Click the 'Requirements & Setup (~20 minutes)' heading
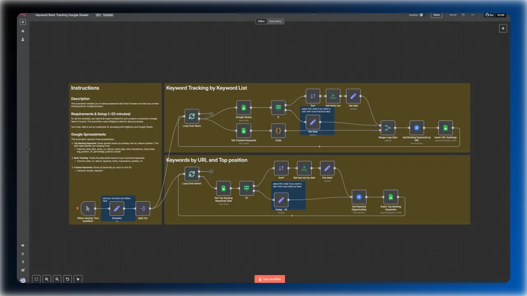The image size is (527, 296). coord(101,114)
